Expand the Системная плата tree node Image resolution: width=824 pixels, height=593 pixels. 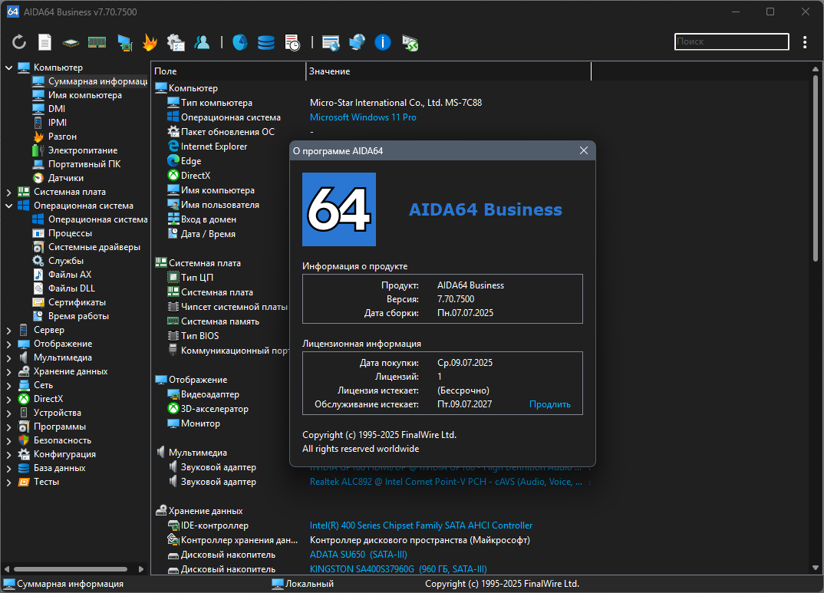click(8, 193)
